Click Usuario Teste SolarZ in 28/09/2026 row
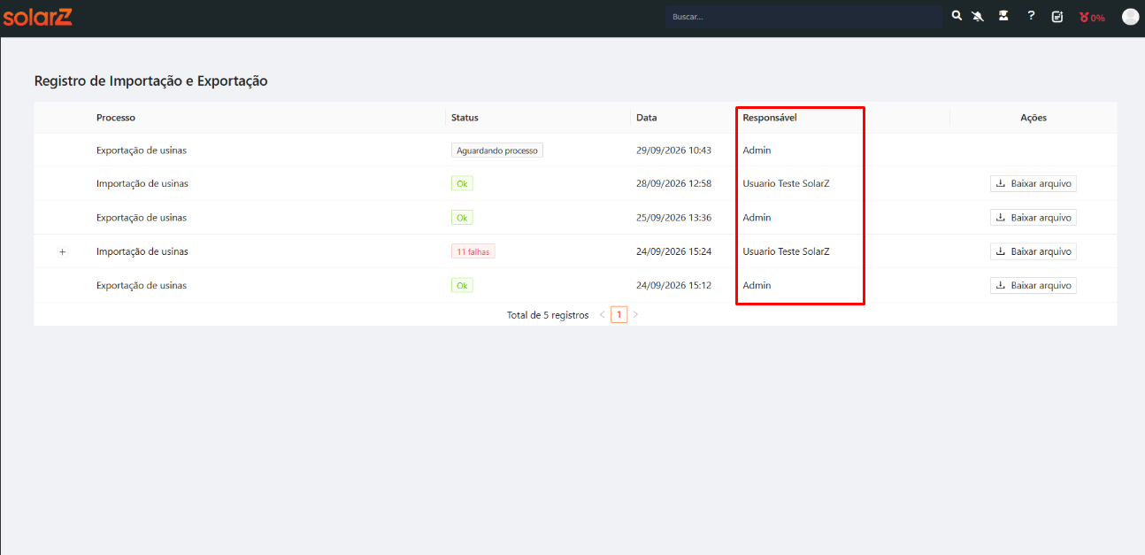Screen dimensions: 1145x555 click(x=786, y=184)
